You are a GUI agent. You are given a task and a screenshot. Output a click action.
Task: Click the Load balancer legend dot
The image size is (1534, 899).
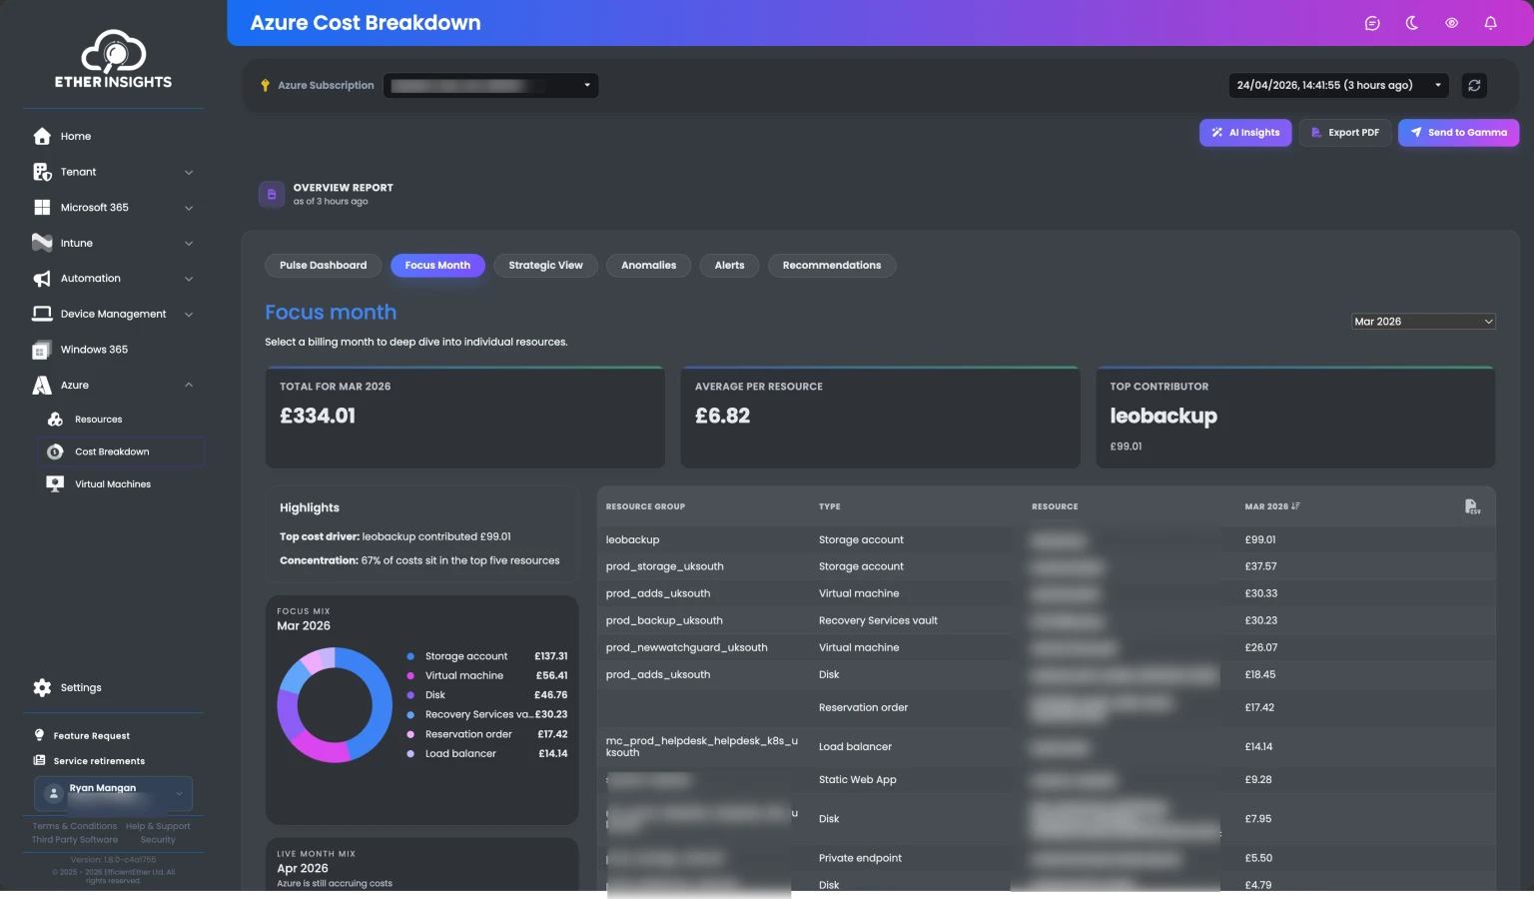(410, 754)
